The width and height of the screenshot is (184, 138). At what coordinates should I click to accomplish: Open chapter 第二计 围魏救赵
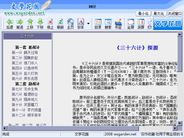pyautogui.click(x=25, y=58)
